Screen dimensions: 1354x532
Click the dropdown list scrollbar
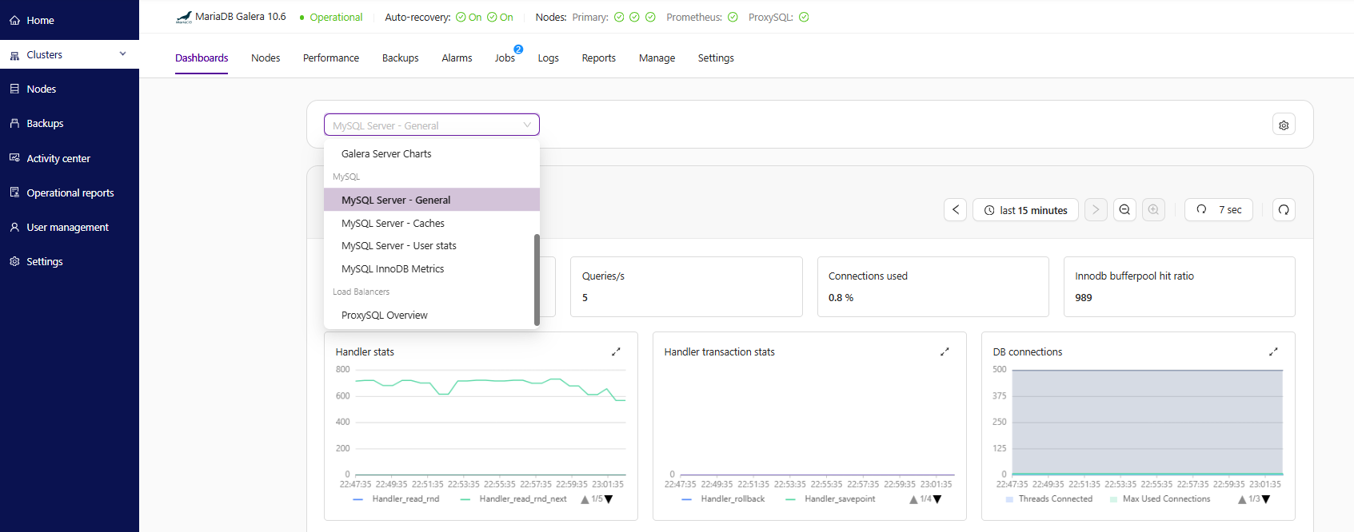click(537, 280)
